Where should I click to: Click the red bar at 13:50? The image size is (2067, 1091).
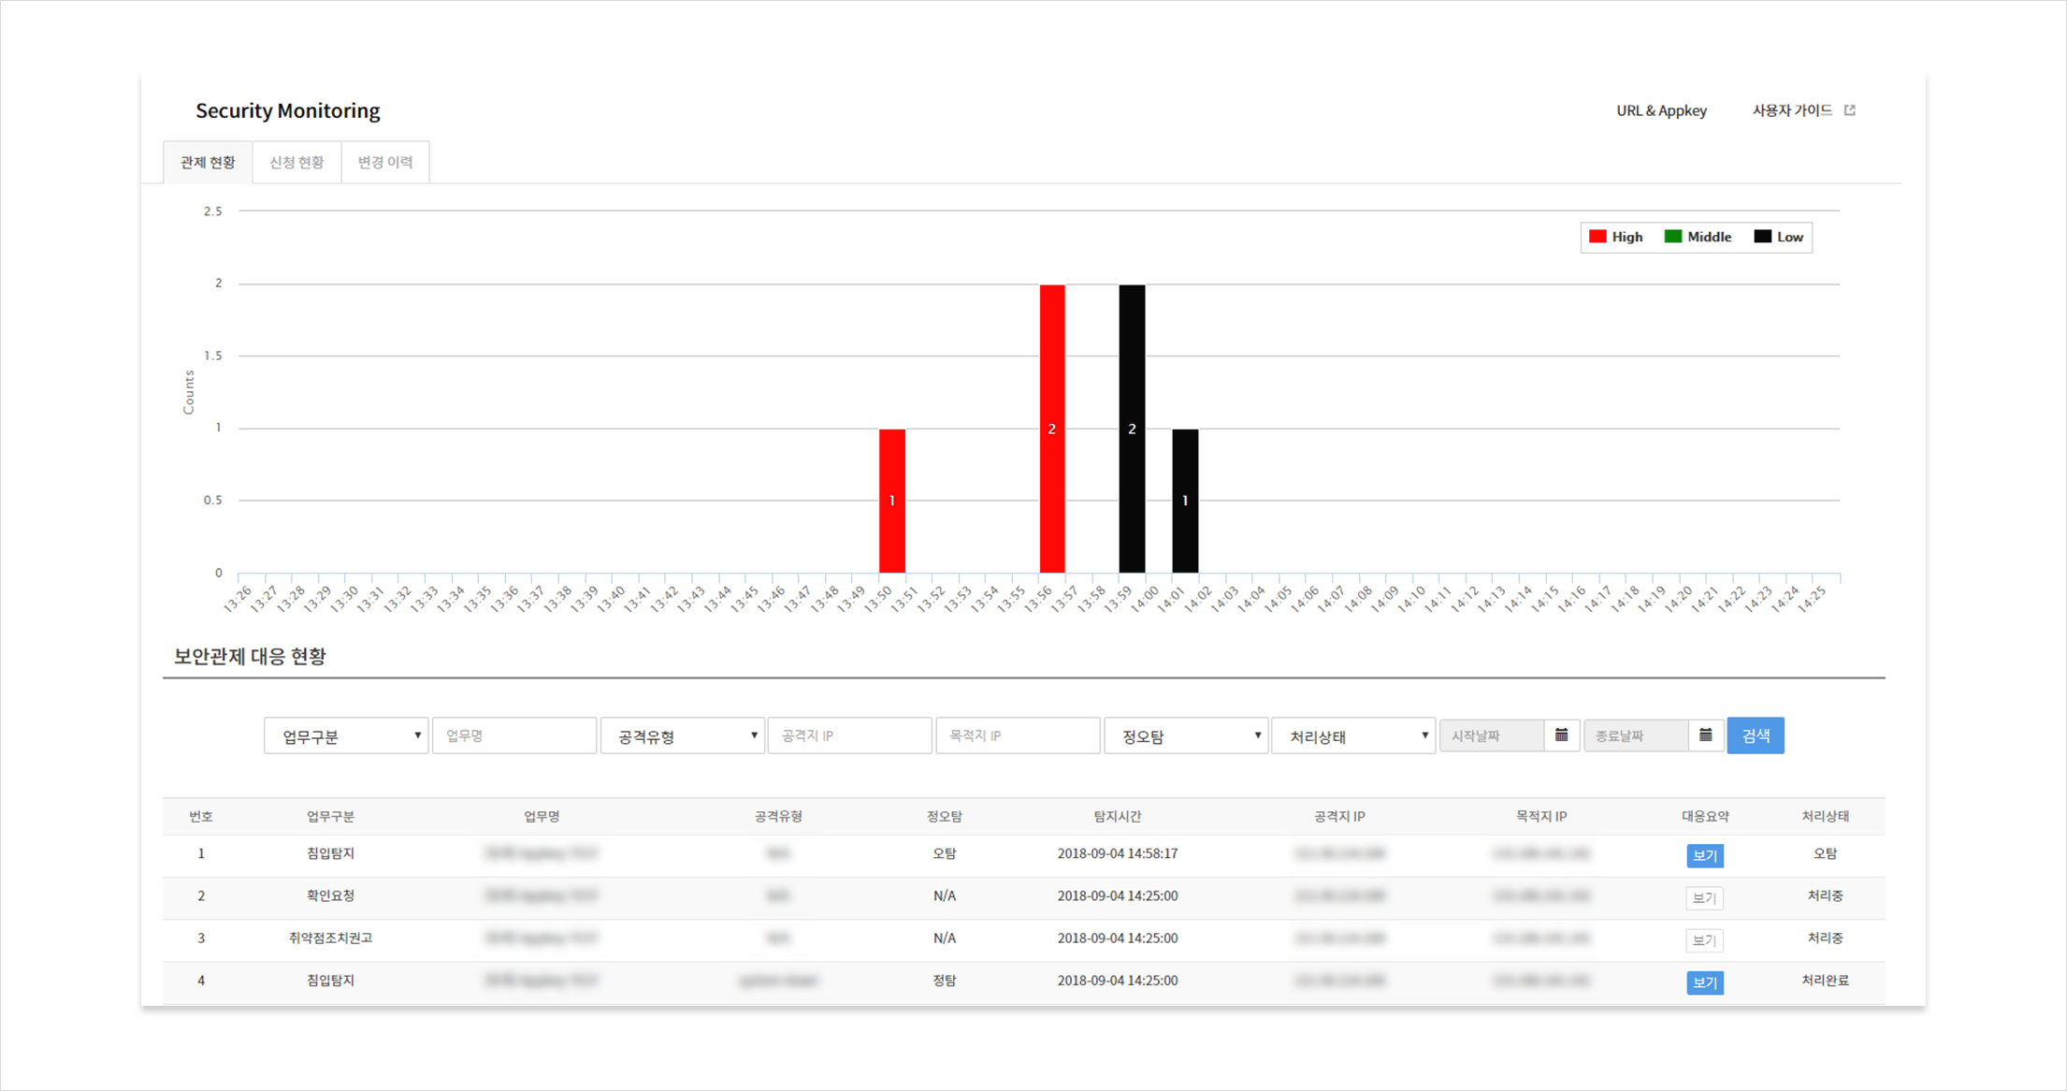coord(892,501)
